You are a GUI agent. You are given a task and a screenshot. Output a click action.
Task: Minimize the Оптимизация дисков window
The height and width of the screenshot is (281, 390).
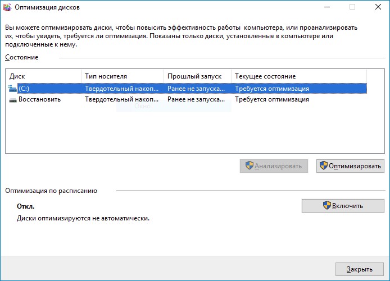pyautogui.click(x=326, y=7)
